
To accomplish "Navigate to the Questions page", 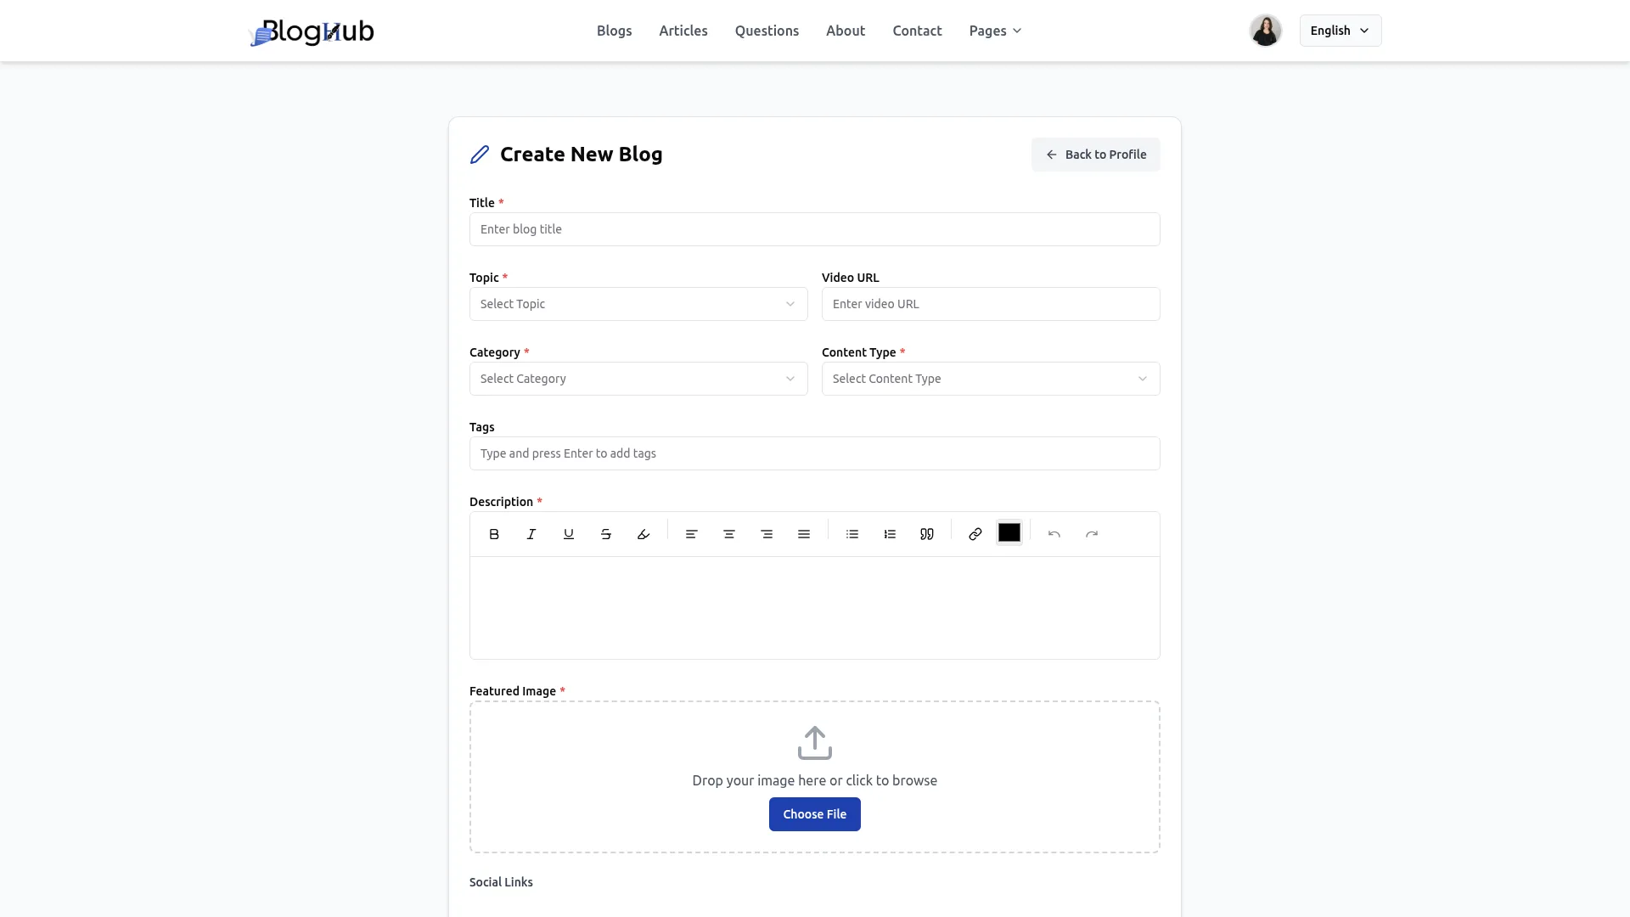I will pos(767,31).
